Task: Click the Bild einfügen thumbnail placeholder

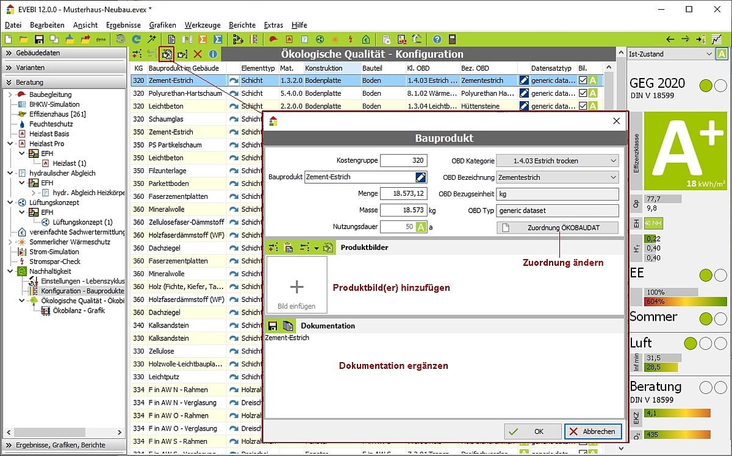Action: [x=297, y=284]
